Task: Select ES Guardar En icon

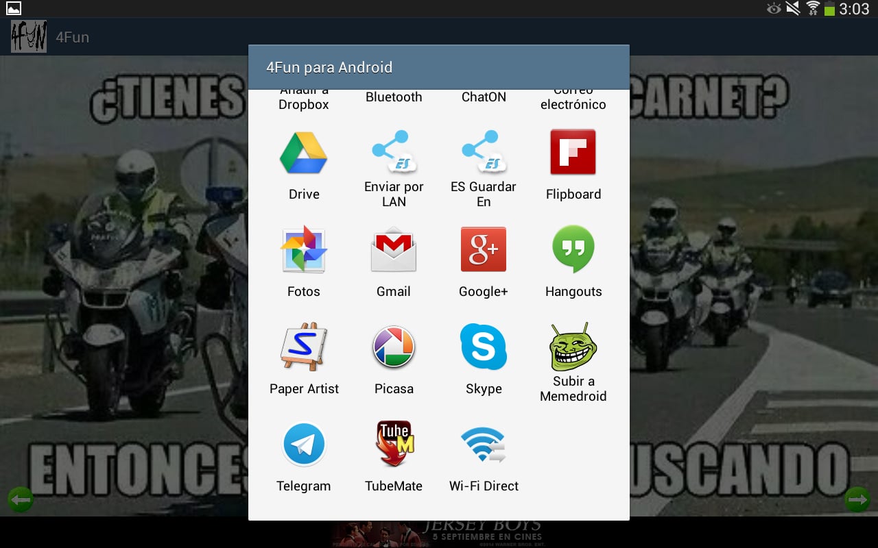Action: 484,152
